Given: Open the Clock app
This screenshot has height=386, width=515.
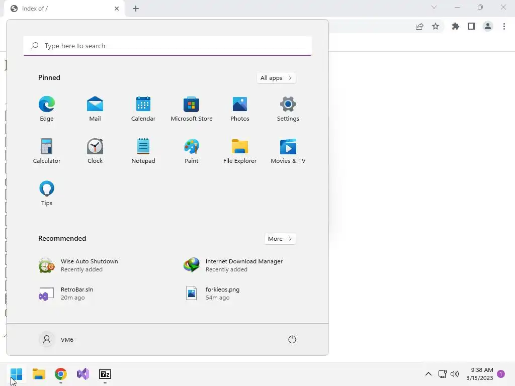Looking at the screenshot, I should (95, 151).
